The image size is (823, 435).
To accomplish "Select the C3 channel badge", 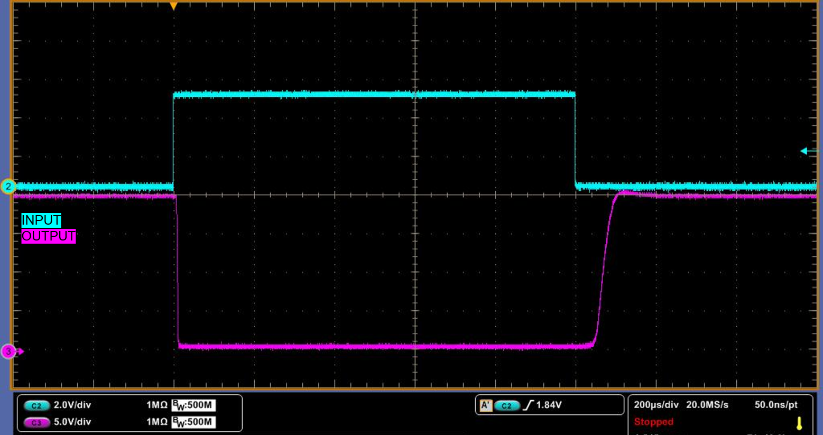I will tap(36, 422).
